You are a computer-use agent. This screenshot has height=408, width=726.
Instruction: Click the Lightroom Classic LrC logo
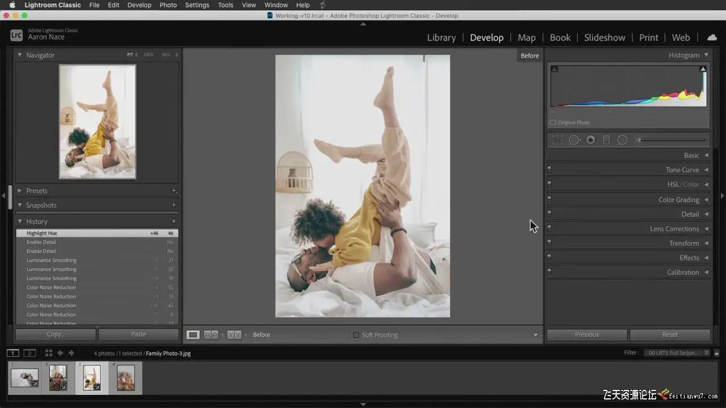click(x=16, y=35)
